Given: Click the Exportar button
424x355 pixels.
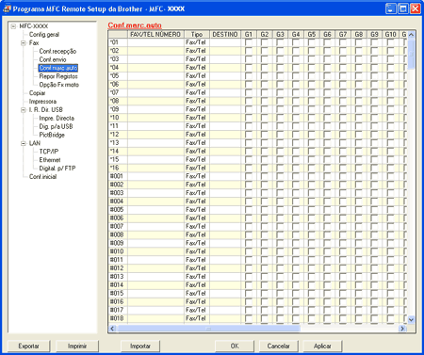Looking at the screenshot, I should tap(28, 347).
